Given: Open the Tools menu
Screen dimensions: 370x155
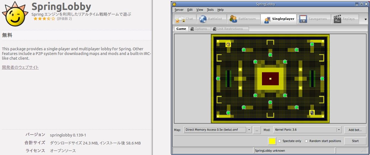Looking at the screenshot, I should 210,10.
